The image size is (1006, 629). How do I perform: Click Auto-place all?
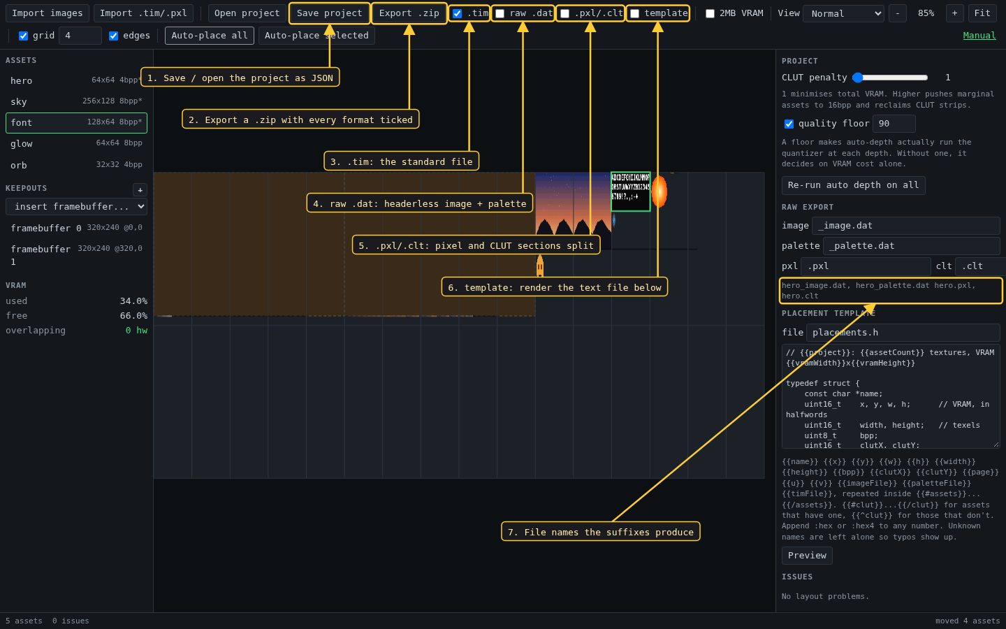(210, 36)
